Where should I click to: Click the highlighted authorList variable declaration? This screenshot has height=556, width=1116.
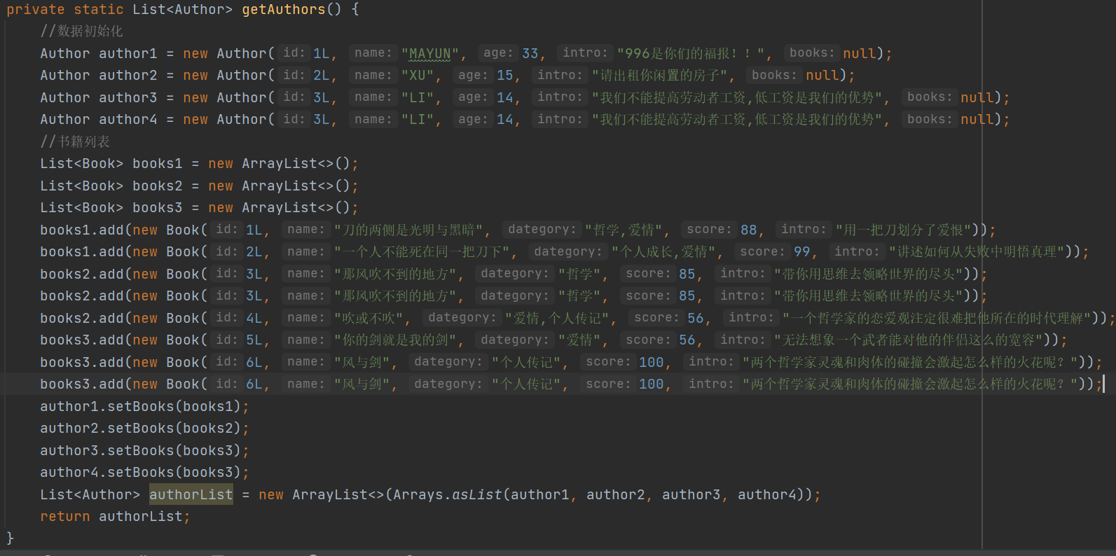click(191, 495)
